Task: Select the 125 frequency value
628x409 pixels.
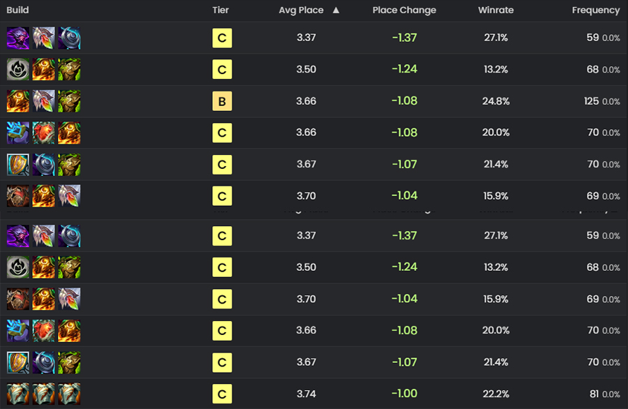Action: coord(591,101)
